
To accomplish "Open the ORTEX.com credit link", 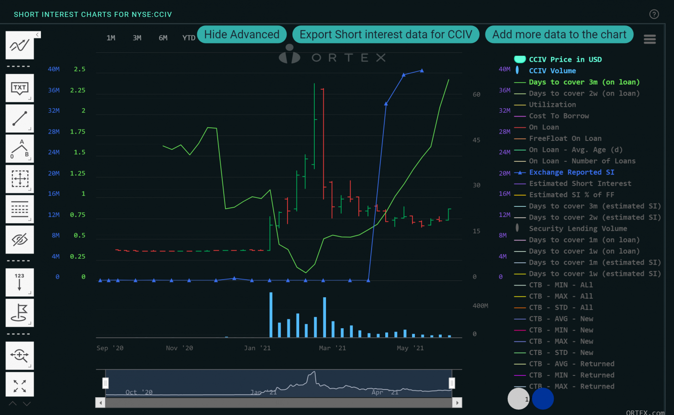I will [645, 412].
